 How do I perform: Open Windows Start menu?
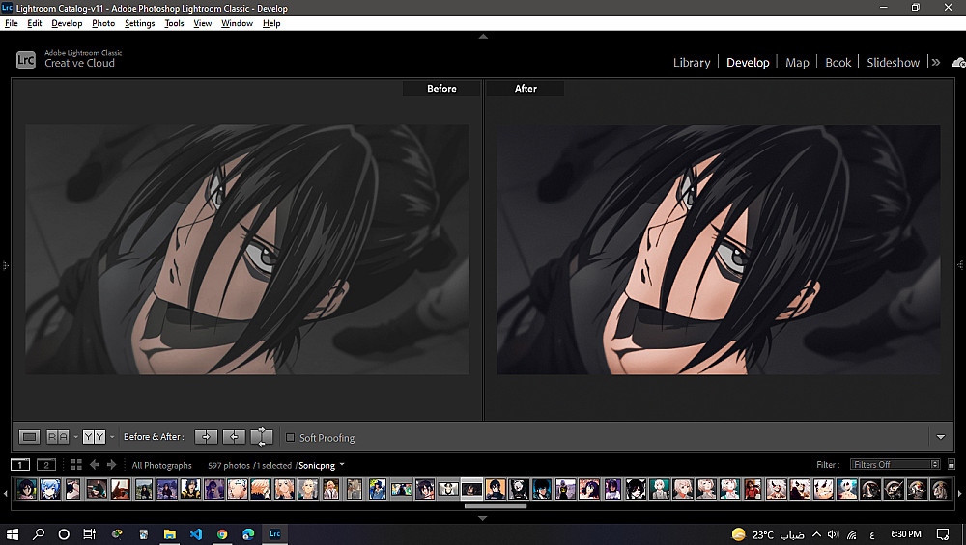coord(13,534)
